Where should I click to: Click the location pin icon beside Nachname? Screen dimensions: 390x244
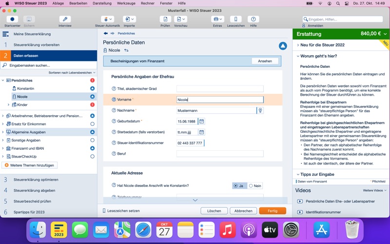(x=260, y=110)
